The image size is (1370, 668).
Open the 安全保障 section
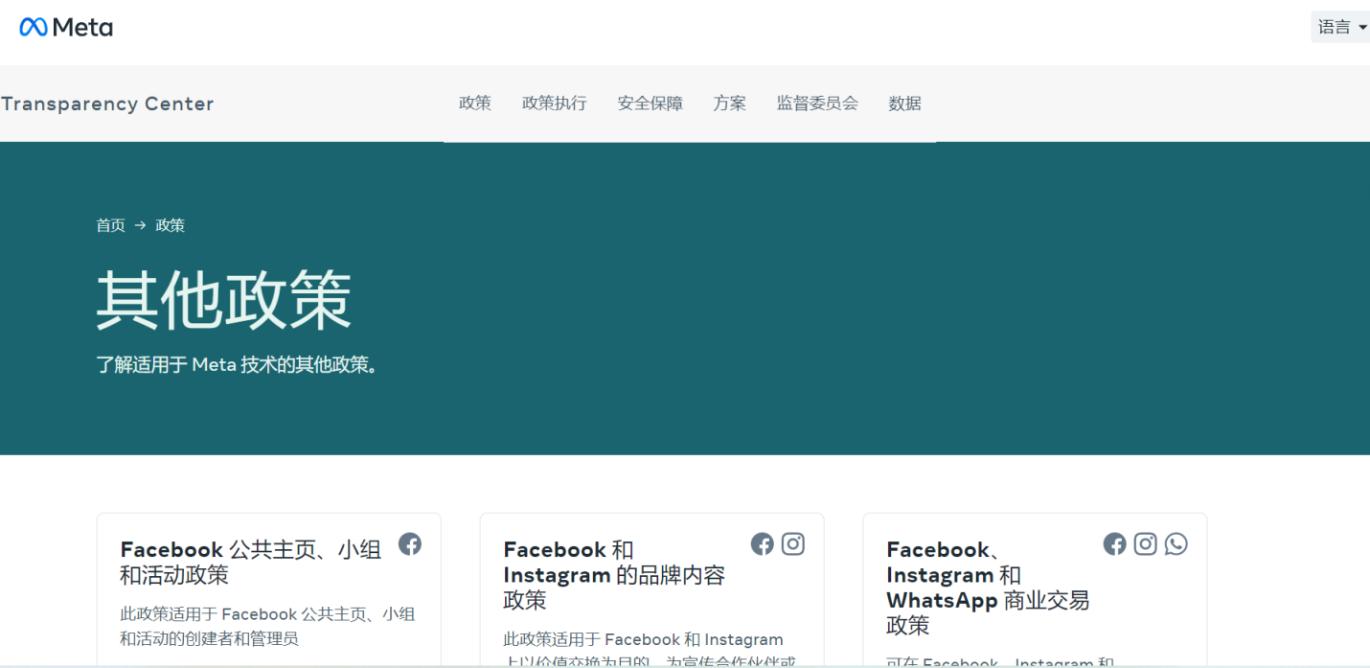(651, 103)
